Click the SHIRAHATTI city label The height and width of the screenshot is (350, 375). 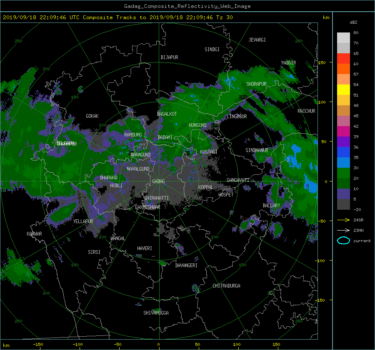pyautogui.click(x=156, y=198)
